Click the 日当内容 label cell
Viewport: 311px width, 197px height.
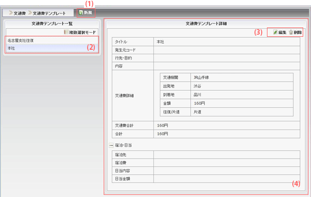point(133,171)
